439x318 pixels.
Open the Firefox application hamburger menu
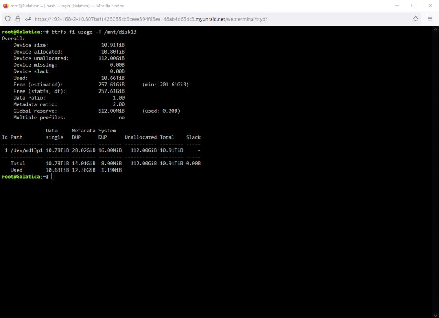430,19
